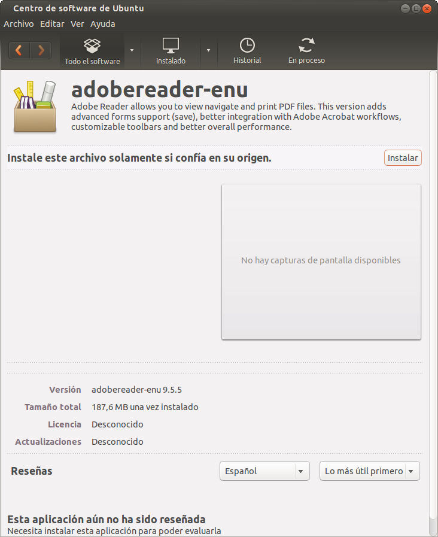Install adobereader-enu with the Instalar button

[403, 158]
